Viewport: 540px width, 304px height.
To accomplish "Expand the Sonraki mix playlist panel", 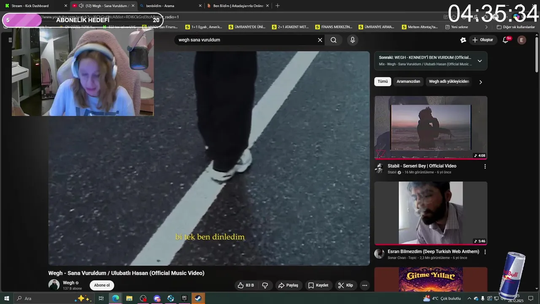I will click(480, 61).
